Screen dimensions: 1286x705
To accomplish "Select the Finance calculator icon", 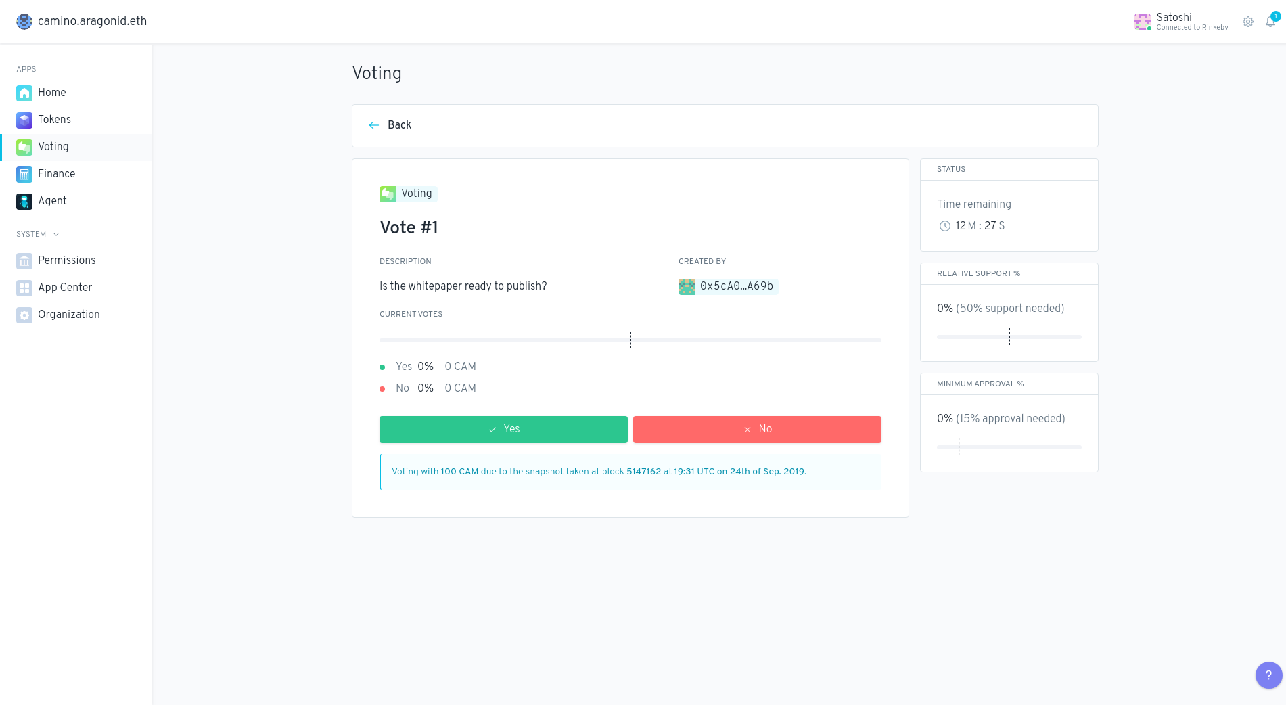I will pos(24,174).
